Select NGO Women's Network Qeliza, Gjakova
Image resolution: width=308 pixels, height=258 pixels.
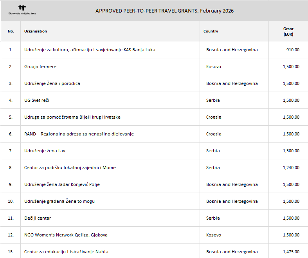66,235
